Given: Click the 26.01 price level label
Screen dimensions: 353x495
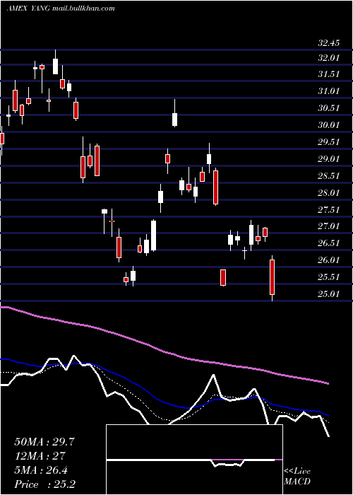Looking at the screenshot, I should [329, 260].
